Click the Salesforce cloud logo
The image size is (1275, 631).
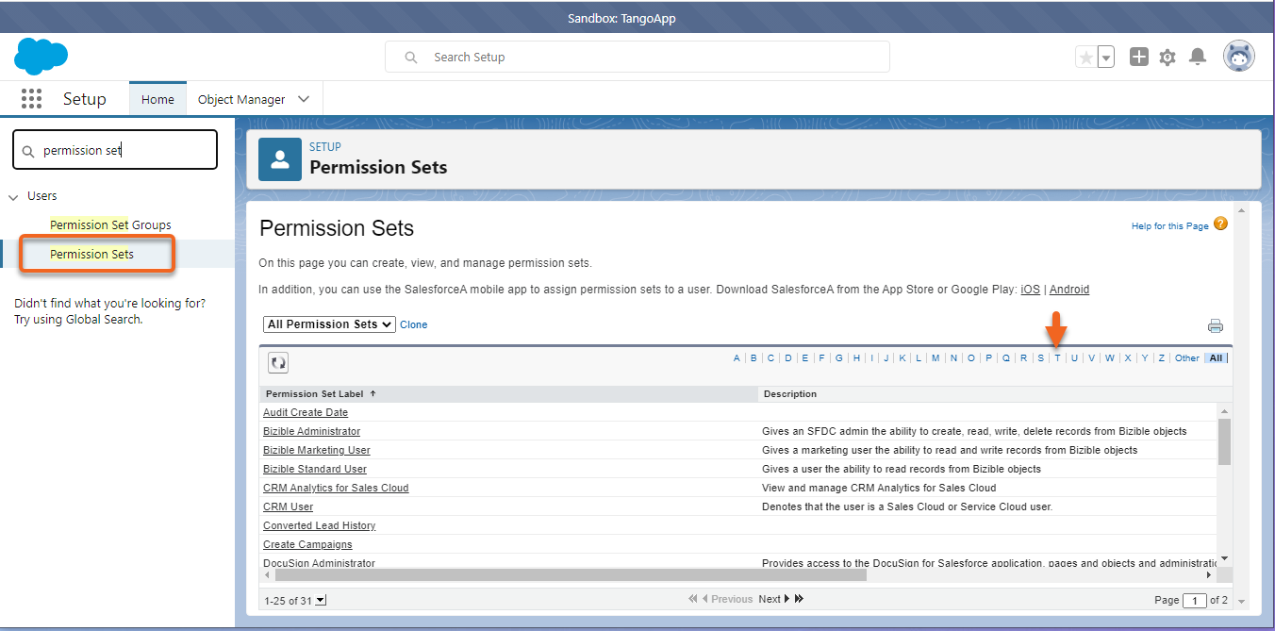pyautogui.click(x=41, y=57)
